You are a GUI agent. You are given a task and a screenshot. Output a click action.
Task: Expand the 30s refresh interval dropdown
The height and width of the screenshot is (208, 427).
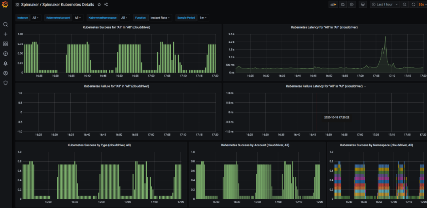point(422,5)
